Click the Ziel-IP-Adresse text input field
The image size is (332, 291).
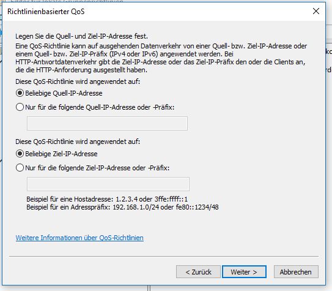click(108, 184)
